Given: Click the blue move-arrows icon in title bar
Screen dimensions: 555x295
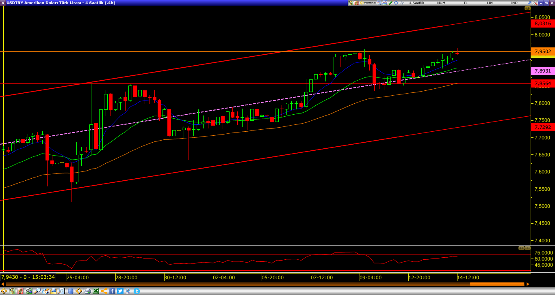Looking at the screenshot, I should point(396,3).
